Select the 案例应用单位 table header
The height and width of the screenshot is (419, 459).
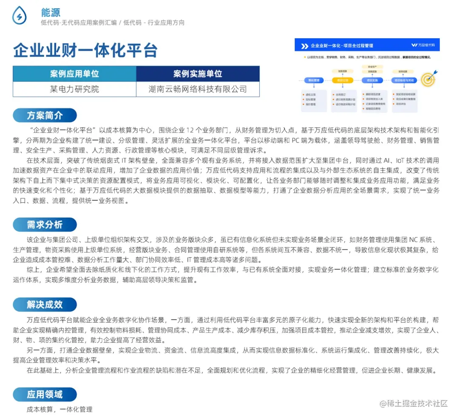pos(74,73)
